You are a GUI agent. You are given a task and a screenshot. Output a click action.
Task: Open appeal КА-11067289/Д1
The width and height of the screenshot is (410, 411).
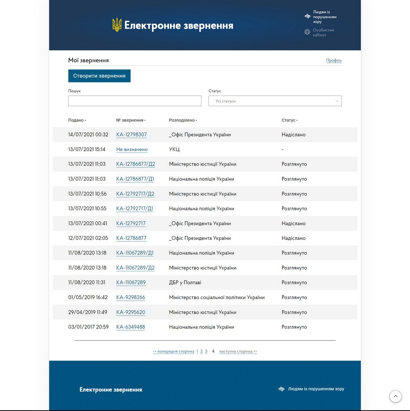(135, 253)
